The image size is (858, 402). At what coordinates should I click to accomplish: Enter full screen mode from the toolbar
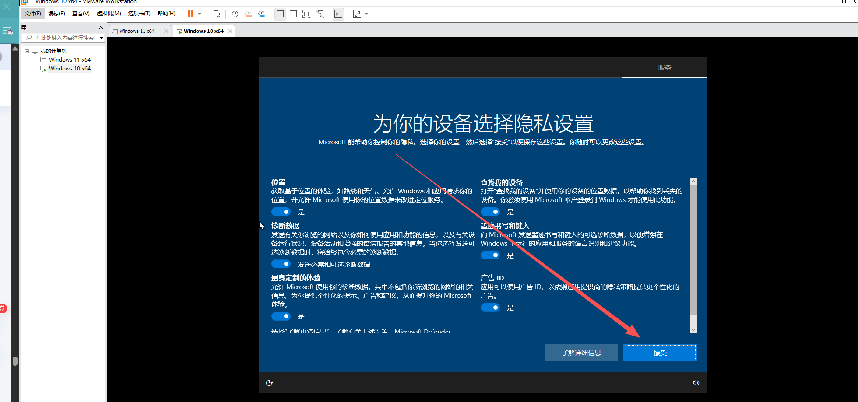pyautogui.click(x=306, y=14)
